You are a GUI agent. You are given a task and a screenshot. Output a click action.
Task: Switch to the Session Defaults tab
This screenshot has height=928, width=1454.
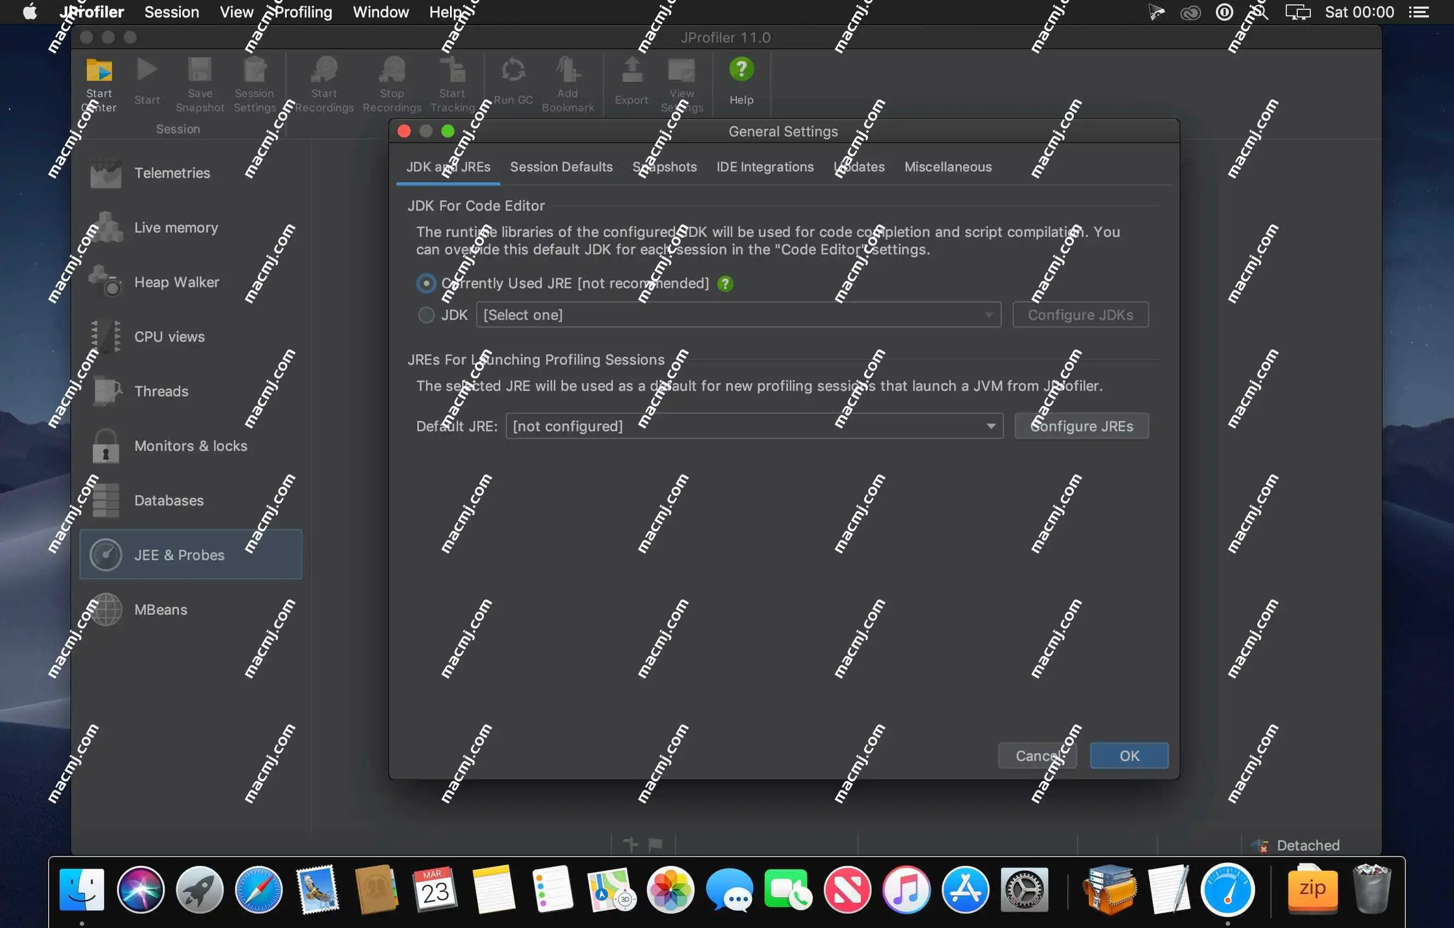point(561,167)
